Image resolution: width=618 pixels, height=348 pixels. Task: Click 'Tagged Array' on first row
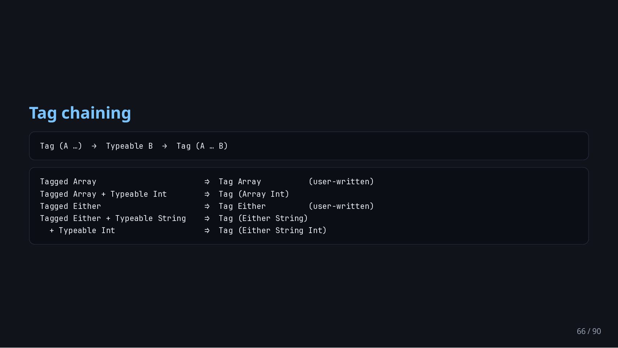[68, 182]
